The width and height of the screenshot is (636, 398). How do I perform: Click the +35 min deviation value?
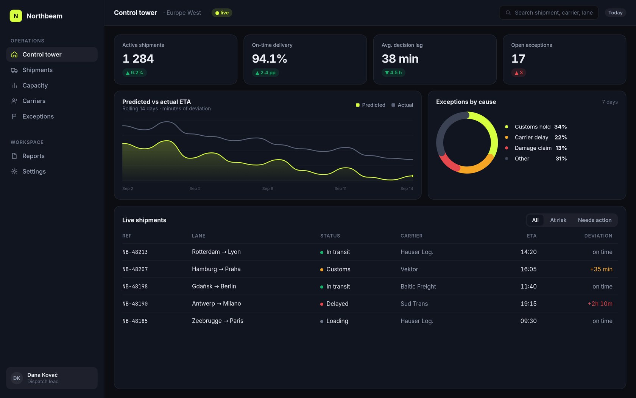coord(601,270)
